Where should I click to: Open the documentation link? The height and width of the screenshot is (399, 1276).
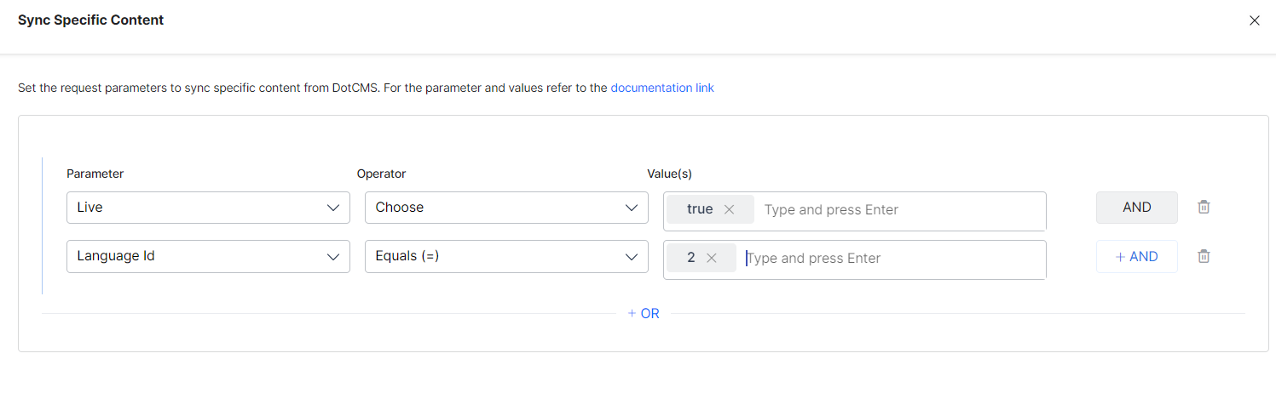point(661,88)
